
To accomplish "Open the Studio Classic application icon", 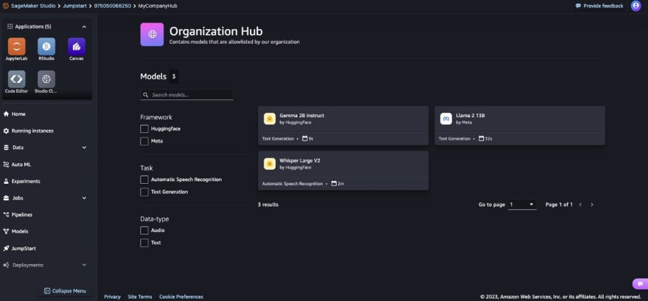I will click(46, 79).
